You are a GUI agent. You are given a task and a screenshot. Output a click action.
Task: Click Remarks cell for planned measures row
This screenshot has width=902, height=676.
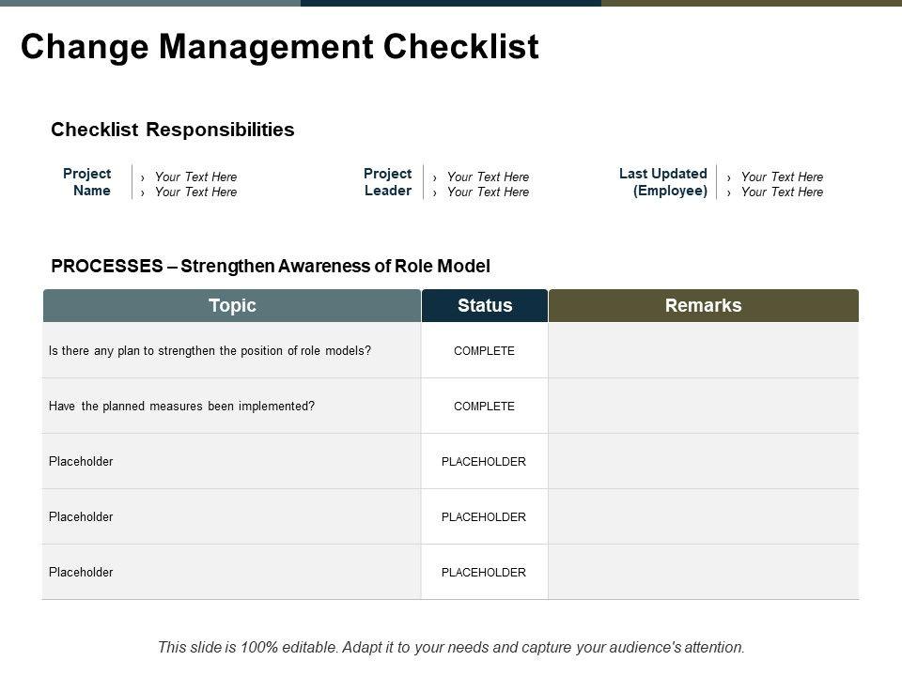pyautogui.click(x=703, y=407)
